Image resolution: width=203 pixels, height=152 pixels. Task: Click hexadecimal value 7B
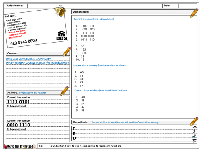click(81, 76)
